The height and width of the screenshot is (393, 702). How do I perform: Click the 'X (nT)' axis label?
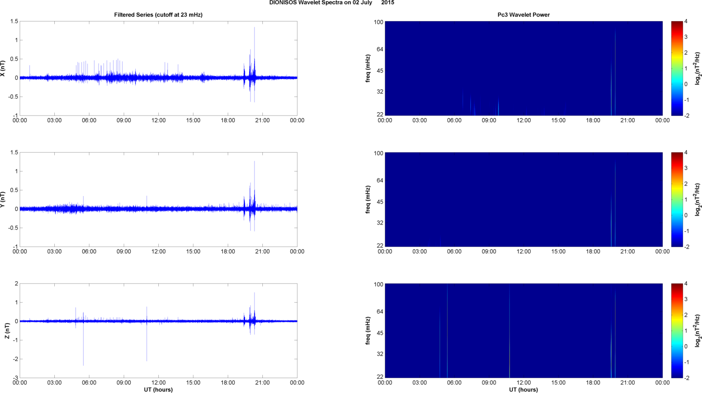point(3,69)
